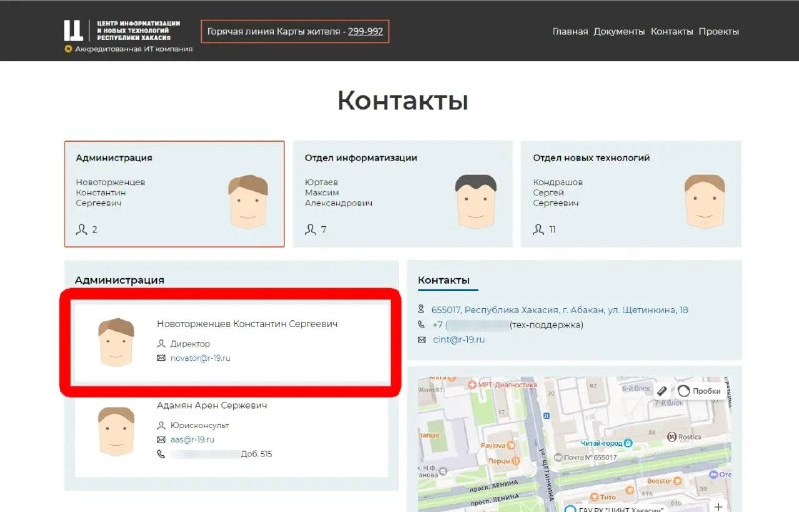The height and width of the screenshot is (512, 799).
Task: Click avatar of Новоторженцев in Администрация card
Action: point(248,201)
